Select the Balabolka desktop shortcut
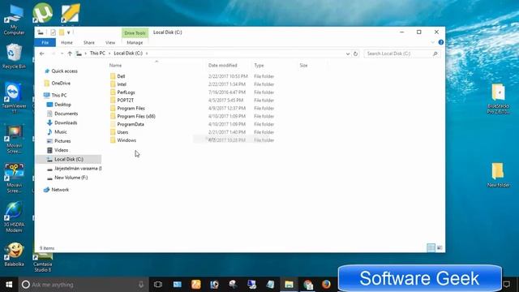The height and width of the screenshot is (292, 519). pyautogui.click(x=15, y=254)
